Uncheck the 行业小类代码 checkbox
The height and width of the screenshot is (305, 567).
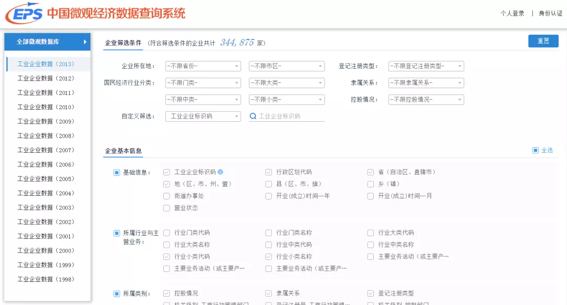(x=166, y=257)
